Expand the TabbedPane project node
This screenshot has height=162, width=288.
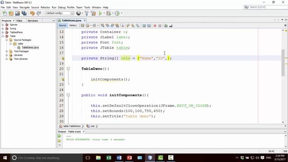(3, 32)
